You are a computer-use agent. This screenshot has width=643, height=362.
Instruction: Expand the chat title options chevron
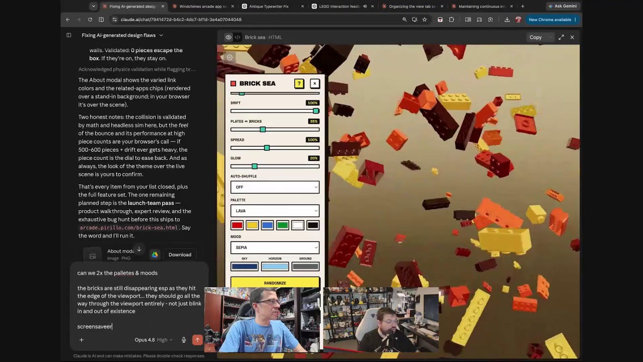click(161, 35)
